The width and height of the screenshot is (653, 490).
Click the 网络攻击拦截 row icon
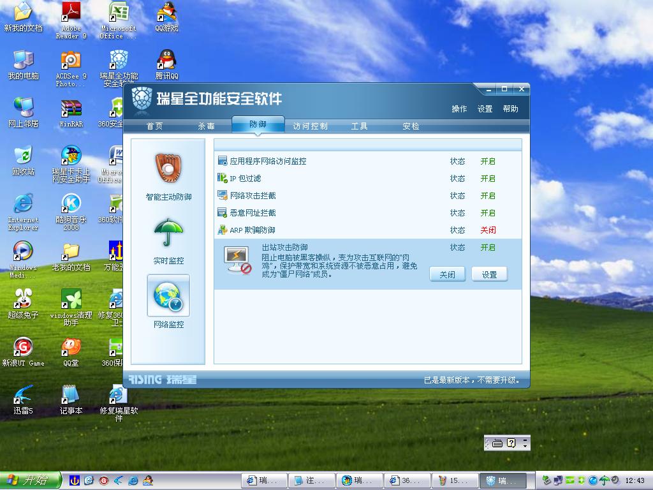[x=223, y=195]
